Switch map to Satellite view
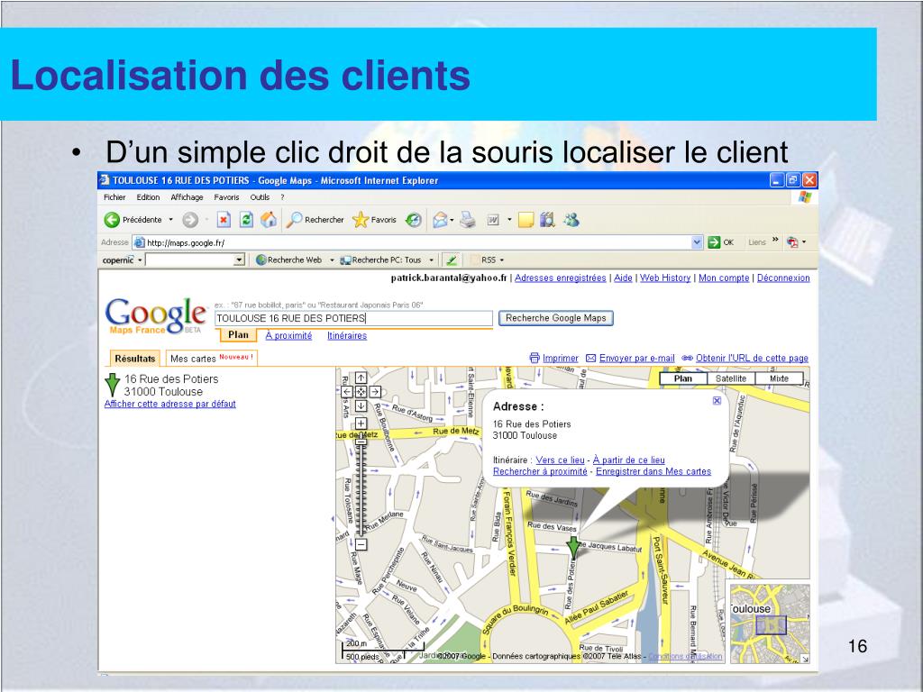Screen dimensions: 923x692 (x=730, y=379)
